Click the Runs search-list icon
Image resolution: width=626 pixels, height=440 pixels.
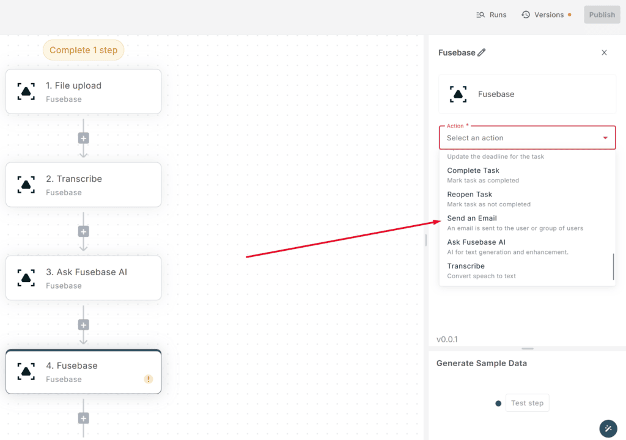[x=481, y=15]
